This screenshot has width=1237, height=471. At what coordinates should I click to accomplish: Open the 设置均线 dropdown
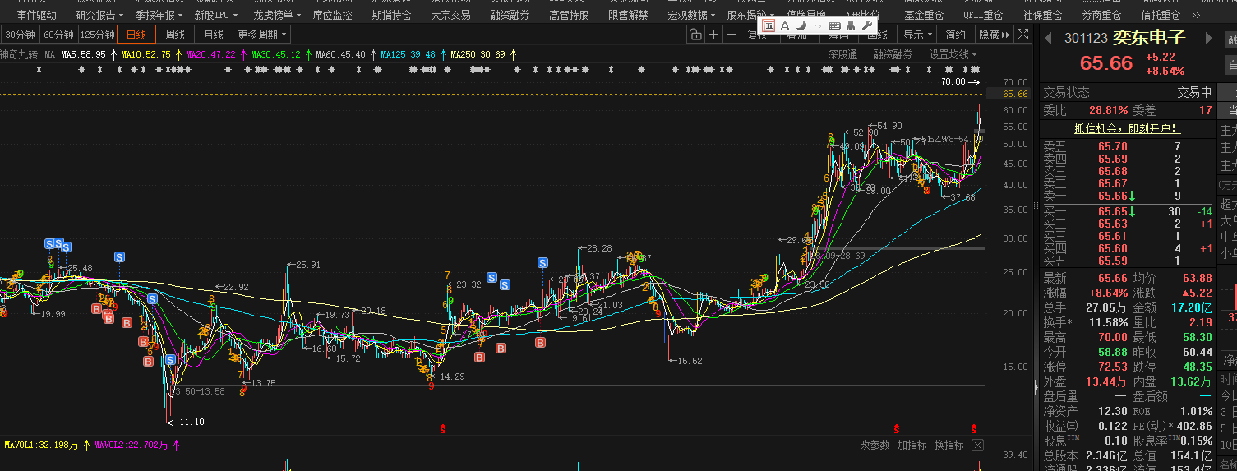coord(953,54)
